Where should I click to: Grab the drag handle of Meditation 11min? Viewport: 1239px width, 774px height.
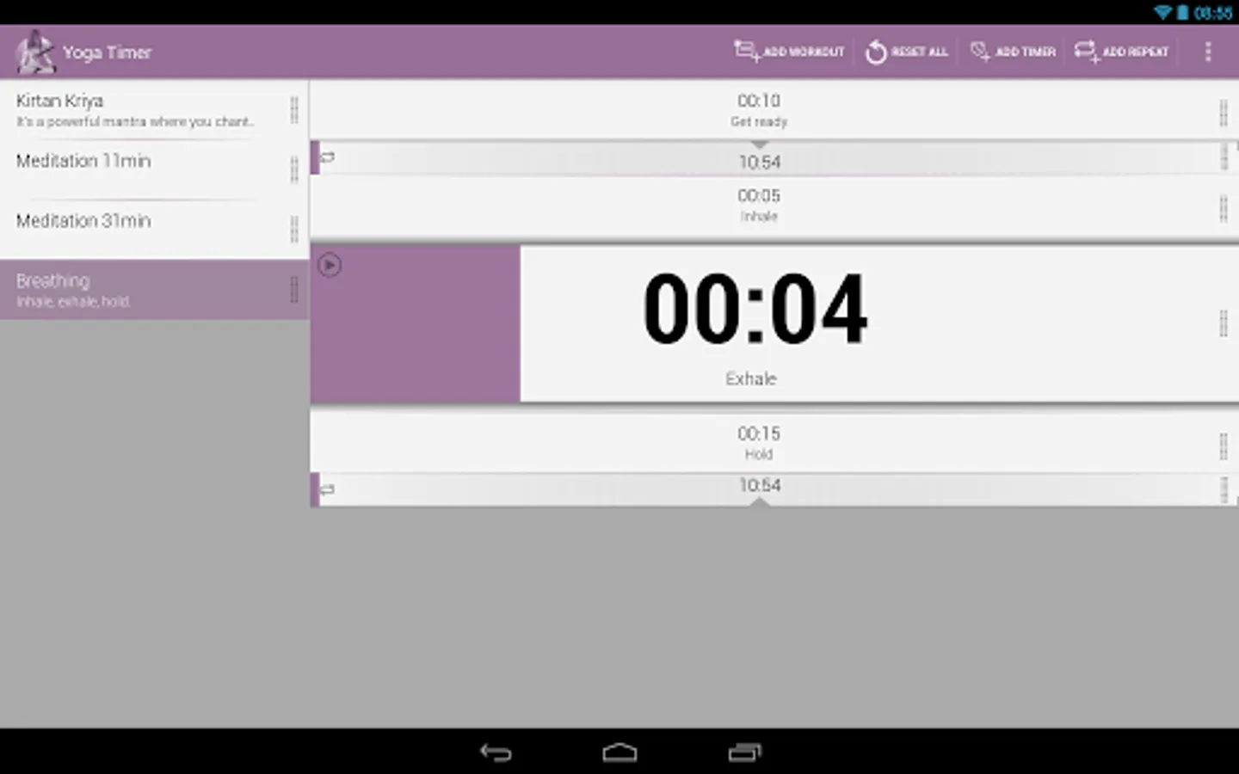294,170
